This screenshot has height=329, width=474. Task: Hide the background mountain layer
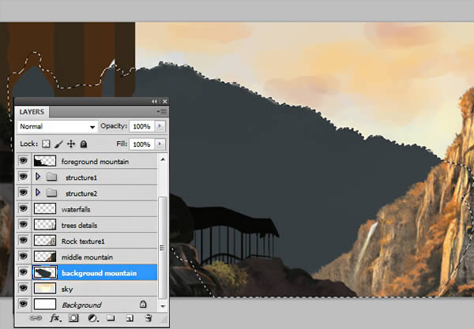pyautogui.click(x=23, y=272)
